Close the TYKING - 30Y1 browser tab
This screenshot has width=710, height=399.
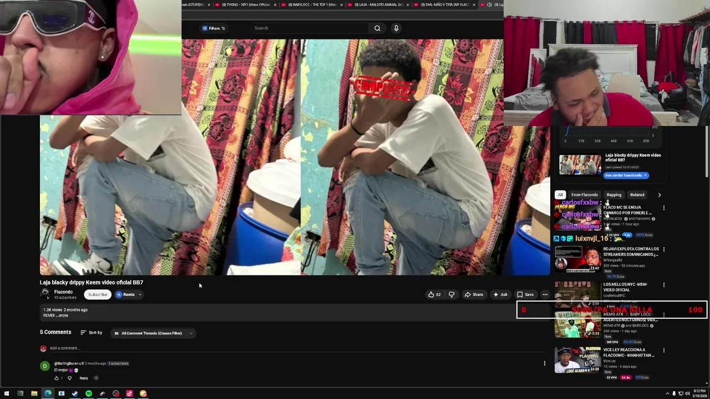(x=275, y=4)
